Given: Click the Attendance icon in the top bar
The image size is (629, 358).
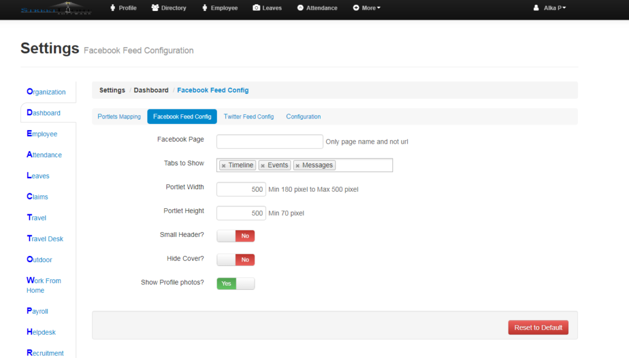Looking at the screenshot, I should [300, 8].
